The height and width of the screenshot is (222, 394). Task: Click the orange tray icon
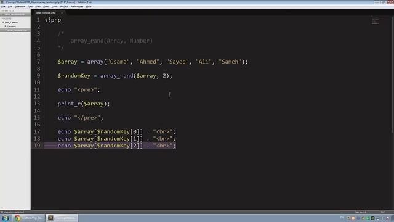pos(353,218)
